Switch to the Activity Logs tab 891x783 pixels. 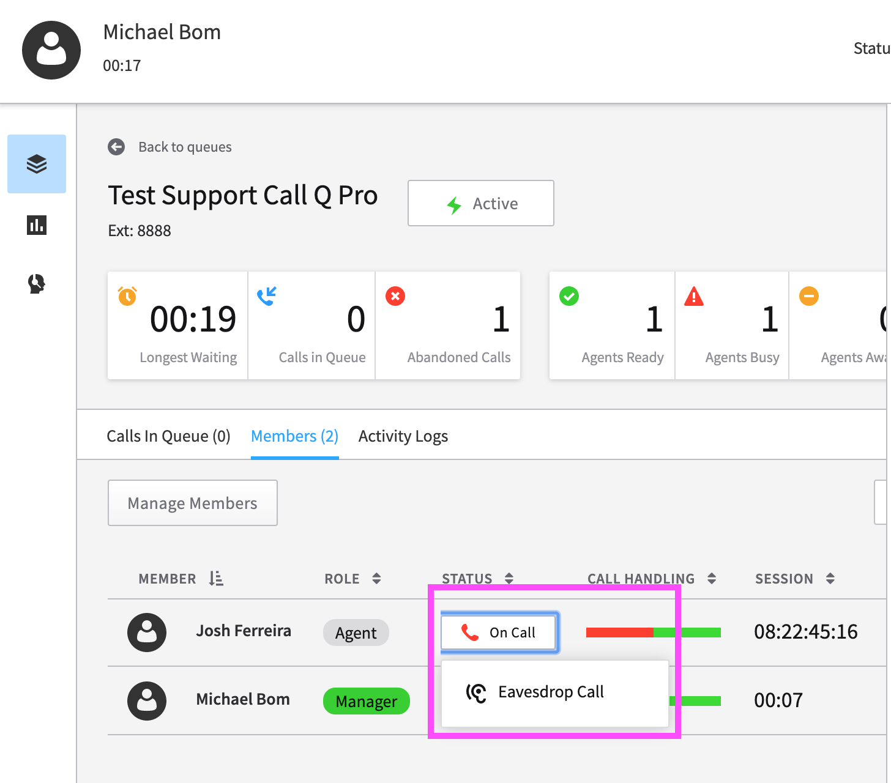tap(403, 436)
